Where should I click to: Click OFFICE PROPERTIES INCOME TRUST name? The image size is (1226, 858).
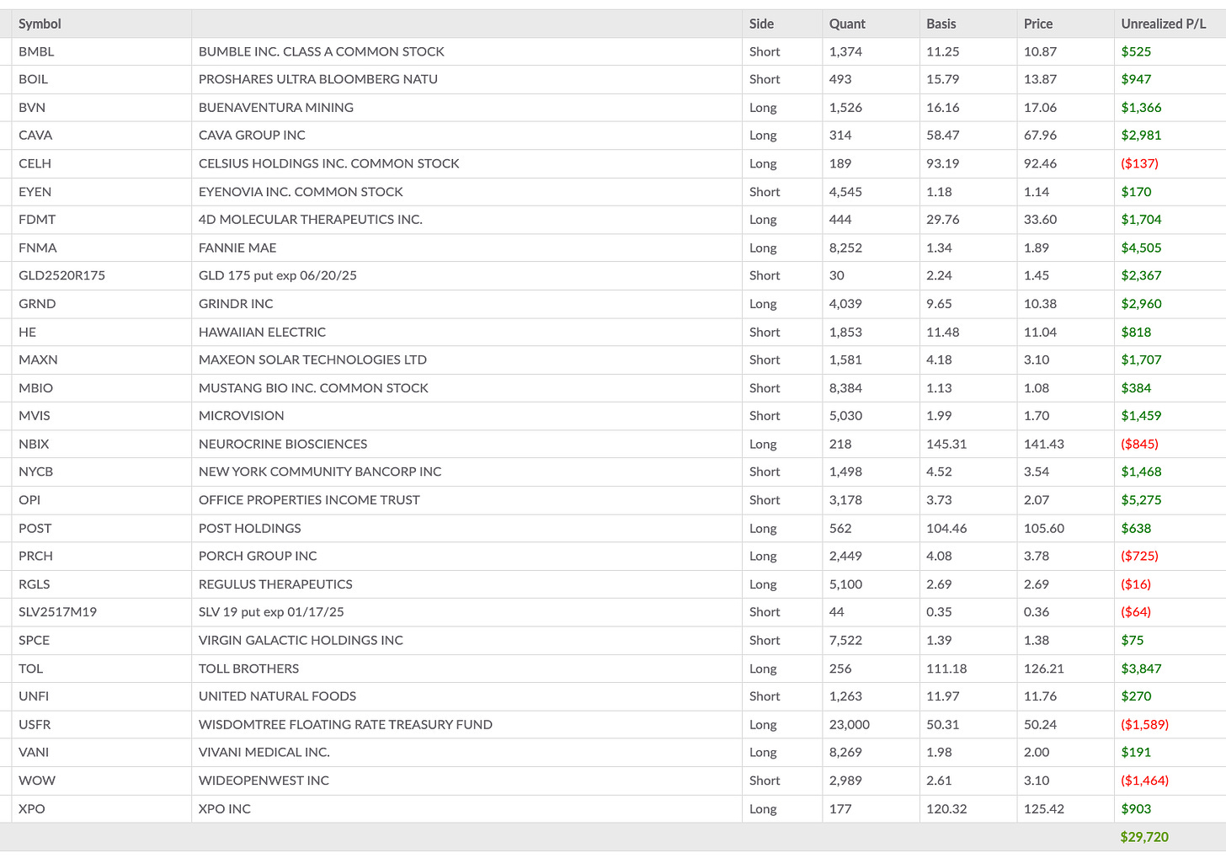[x=309, y=500]
